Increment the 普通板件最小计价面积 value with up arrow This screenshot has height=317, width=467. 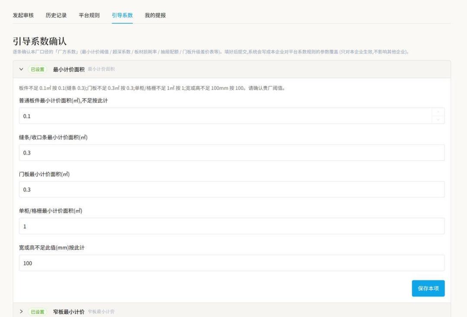[438, 112]
